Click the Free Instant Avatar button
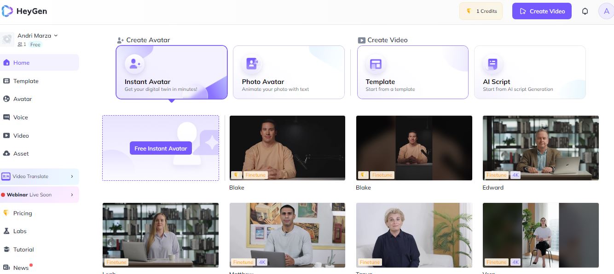 [x=161, y=148]
